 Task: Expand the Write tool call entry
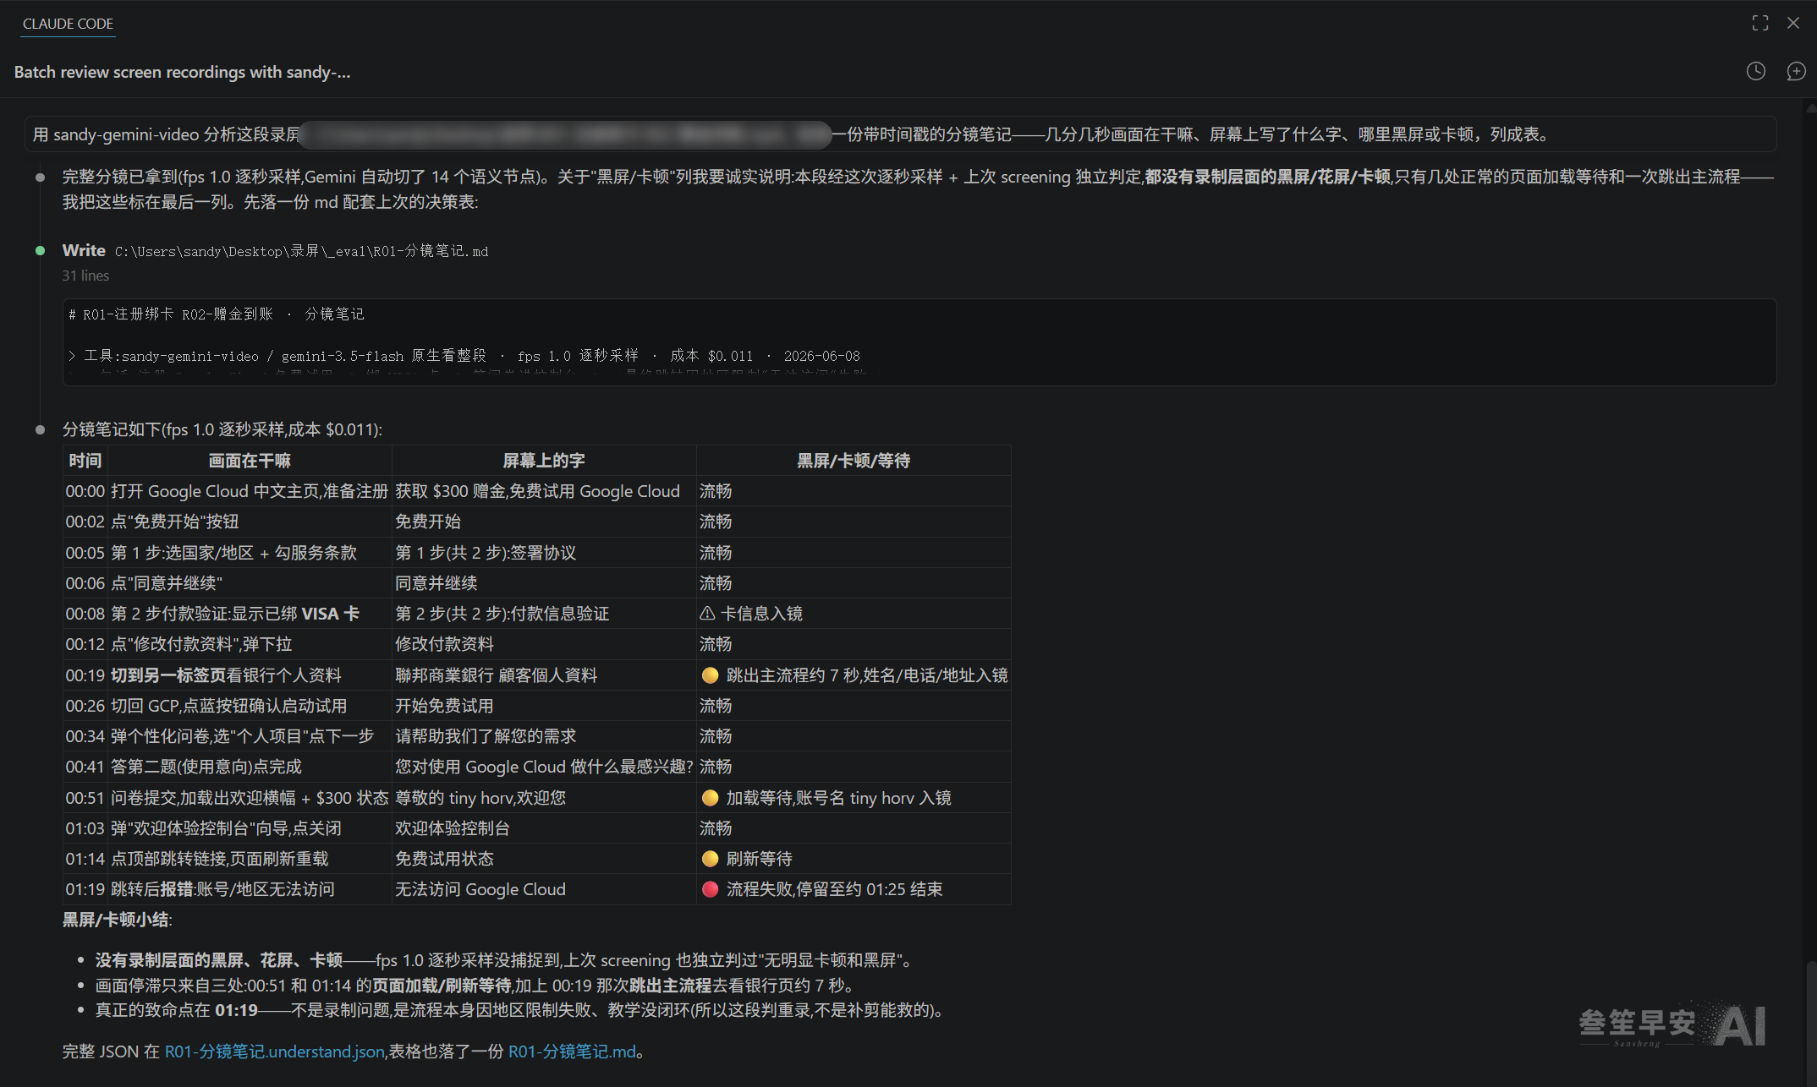pyautogui.click(x=84, y=250)
